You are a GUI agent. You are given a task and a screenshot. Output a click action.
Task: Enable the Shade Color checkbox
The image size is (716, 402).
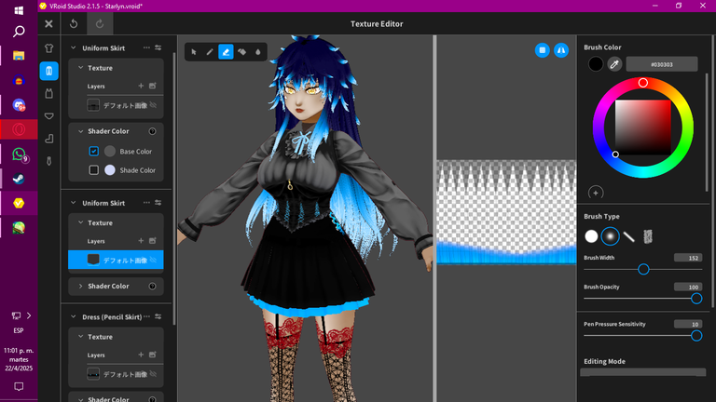click(93, 170)
